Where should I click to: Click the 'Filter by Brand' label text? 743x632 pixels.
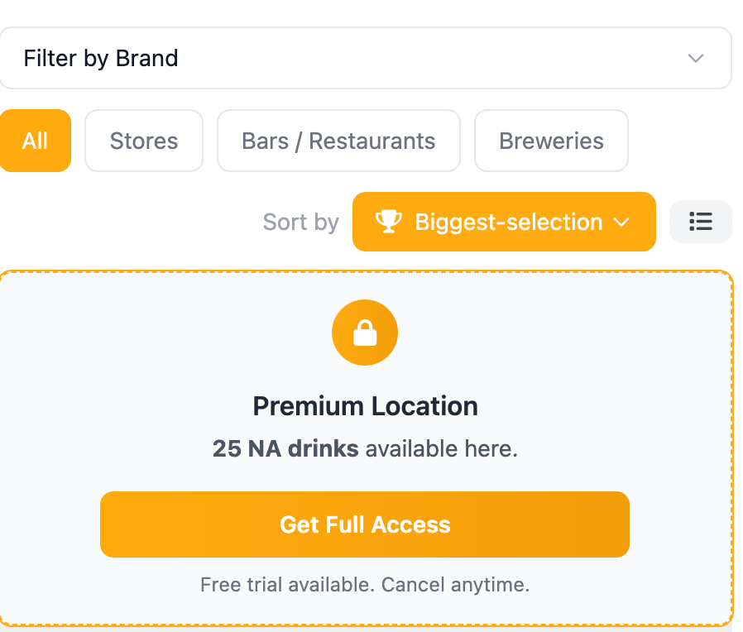tap(101, 58)
